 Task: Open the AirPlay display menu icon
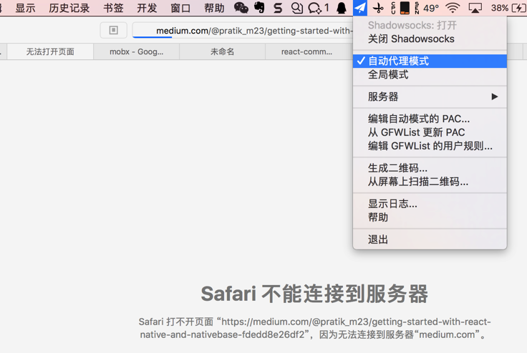coord(475,8)
